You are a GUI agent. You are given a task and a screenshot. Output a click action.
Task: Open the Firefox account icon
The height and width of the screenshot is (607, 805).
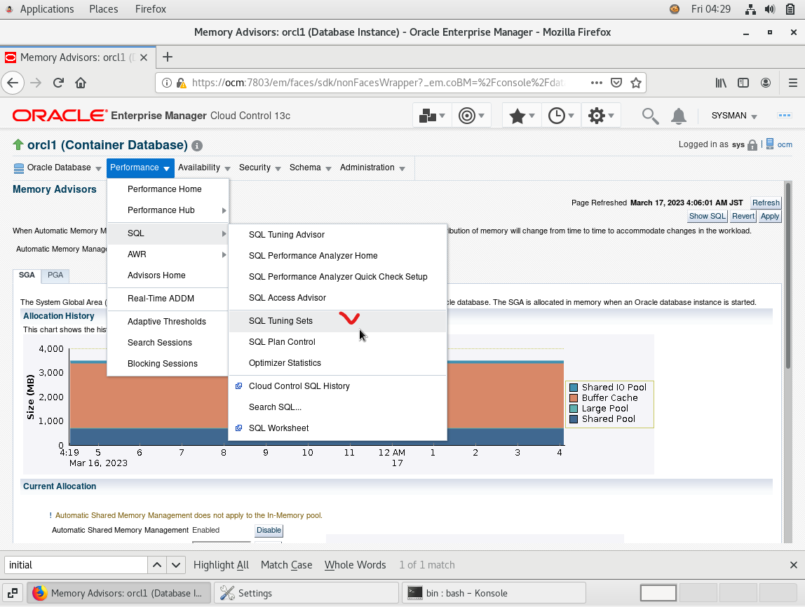[766, 83]
